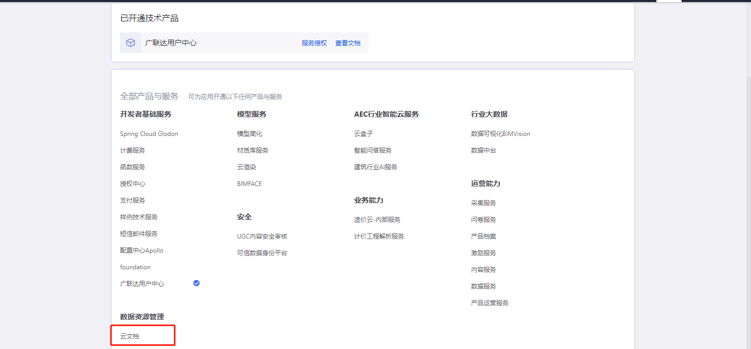This screenshot has height=349, width=751.
Task: Select 云文档 under 数据资源管理
Action: (130, 336)
